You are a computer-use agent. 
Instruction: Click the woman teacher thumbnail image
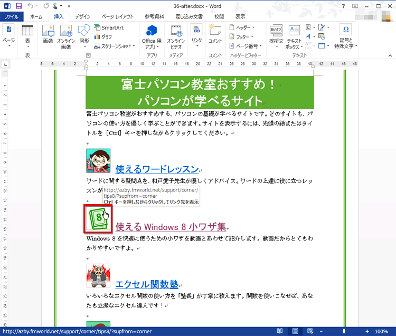tap(98, 160)
